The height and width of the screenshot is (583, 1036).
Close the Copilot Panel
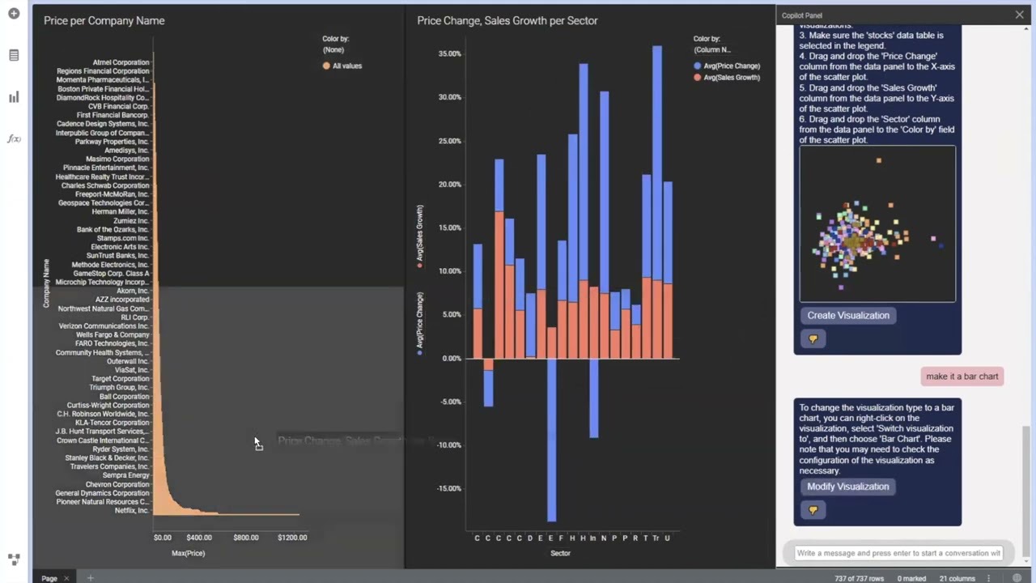1019,15
